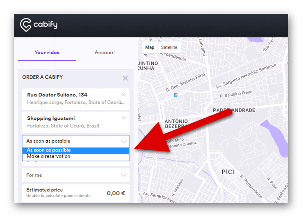Expand the For me dropdown
This screenshot has height=217, width=302.
(76, 175)
